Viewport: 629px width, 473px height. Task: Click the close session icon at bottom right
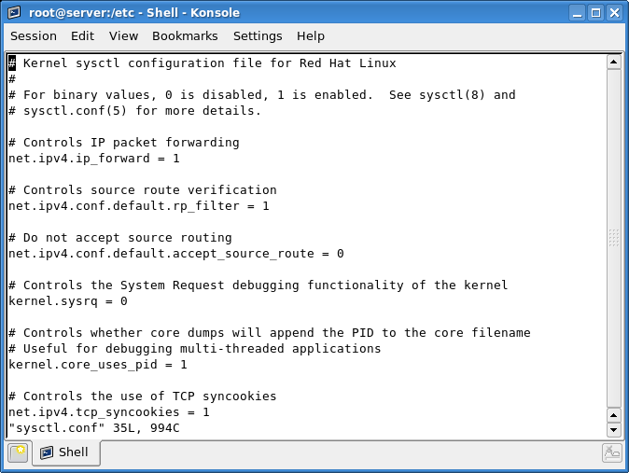coord(611,453)
